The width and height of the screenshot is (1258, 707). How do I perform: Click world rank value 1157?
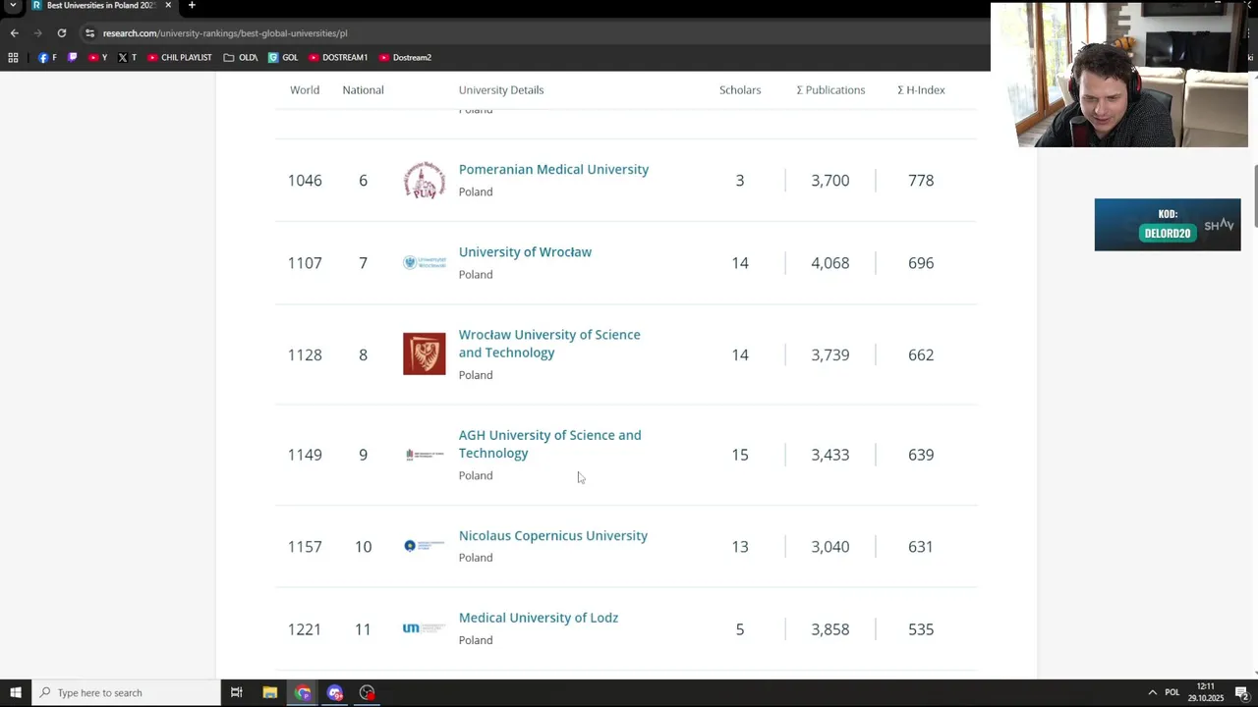[305, 547]
